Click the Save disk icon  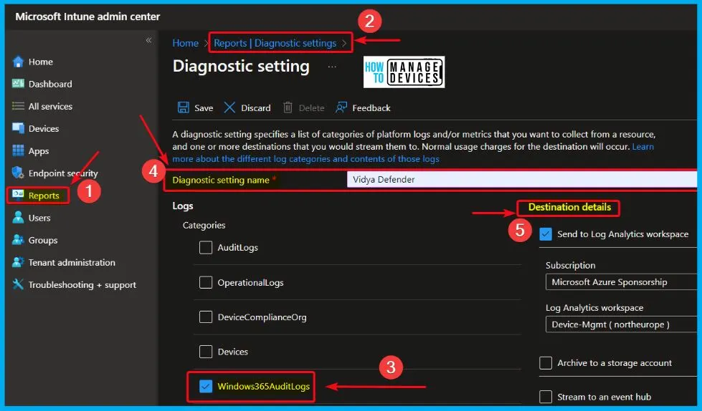click(x=184, y=107)
